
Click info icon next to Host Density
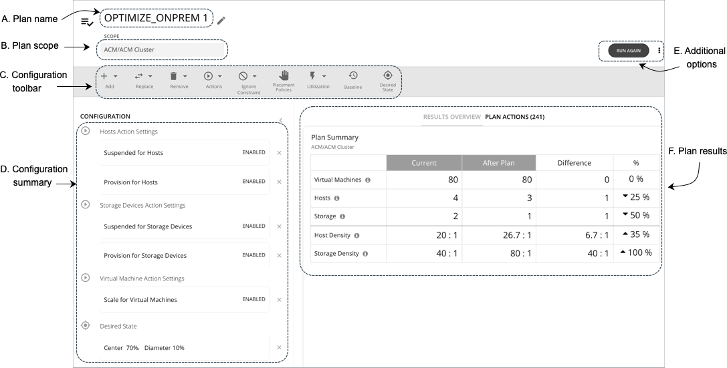click(356, 236)
